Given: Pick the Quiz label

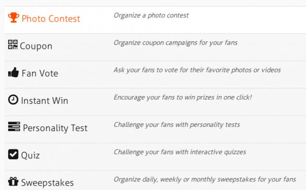Looking at the screenshot, I should pyautogui.click(x=30, y=156).
